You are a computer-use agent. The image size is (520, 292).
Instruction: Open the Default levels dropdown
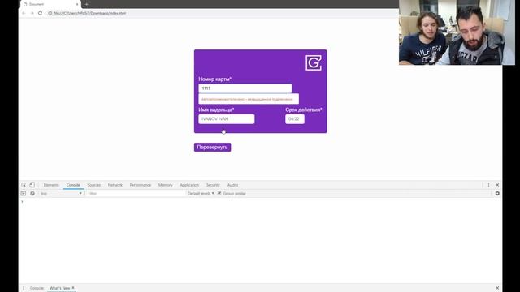click(x=201, y=194)
